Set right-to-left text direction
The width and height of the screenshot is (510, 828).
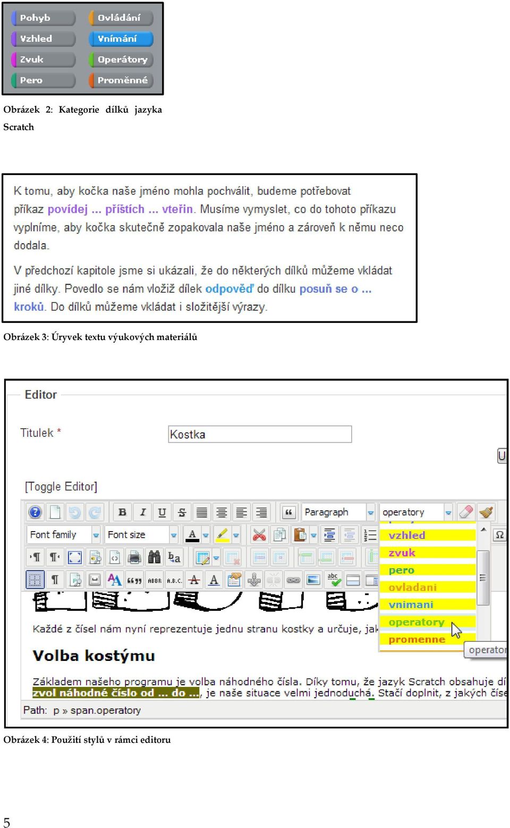(55, 557)
